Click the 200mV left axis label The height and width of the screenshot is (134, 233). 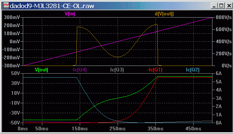(12, 26)
